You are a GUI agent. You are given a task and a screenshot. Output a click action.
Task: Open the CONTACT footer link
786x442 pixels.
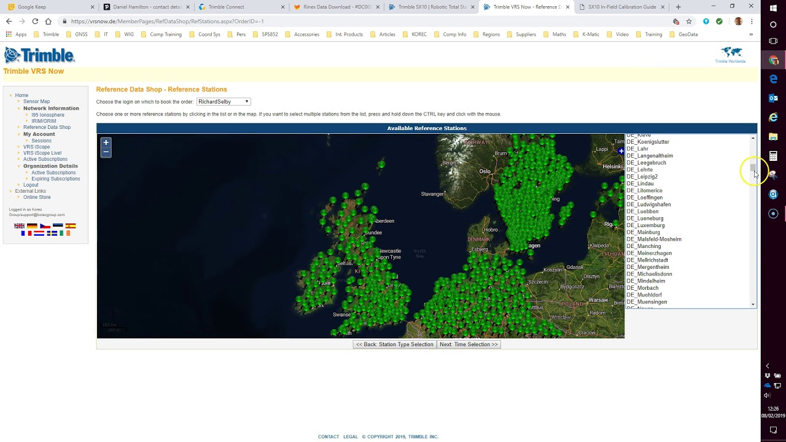[329, 436]
